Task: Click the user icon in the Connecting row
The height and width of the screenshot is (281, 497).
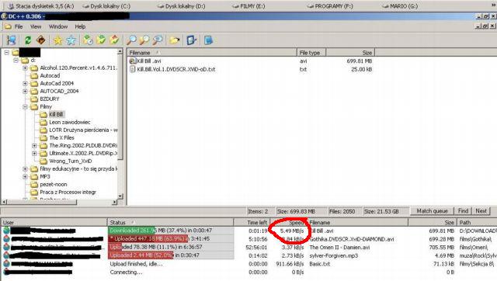Action: point(7,272)
